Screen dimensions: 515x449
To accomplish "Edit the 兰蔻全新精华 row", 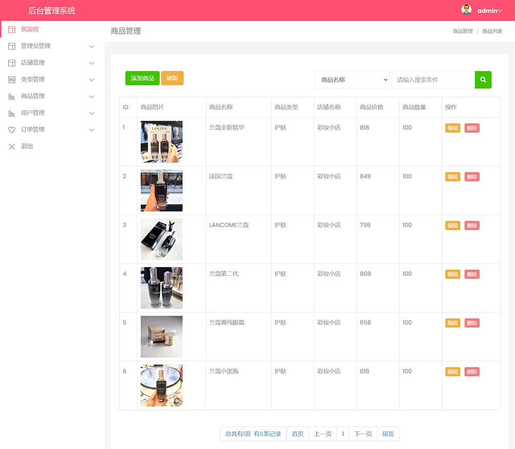I will click(x=453, y=128).
